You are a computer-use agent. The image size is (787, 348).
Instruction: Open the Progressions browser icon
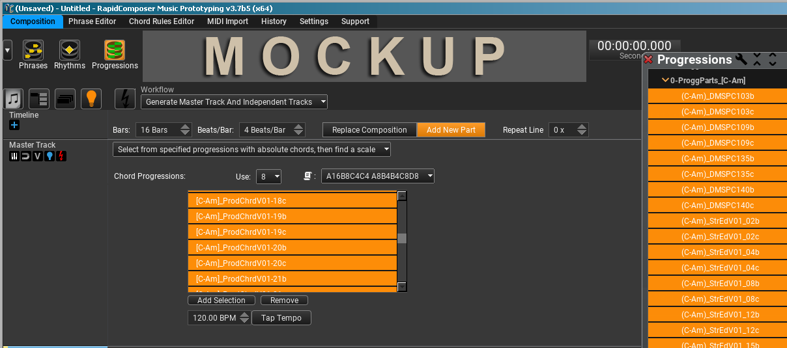[115, 50]
